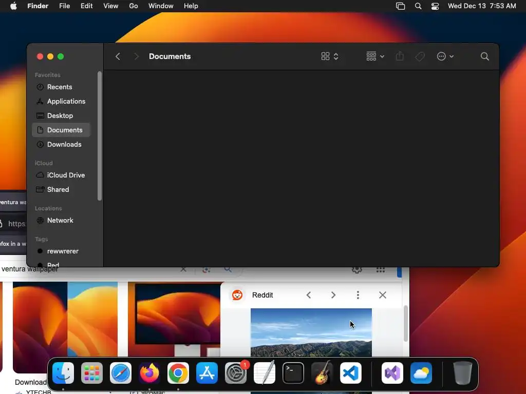
Task: Open the Go menu
Action: (134, 6)
